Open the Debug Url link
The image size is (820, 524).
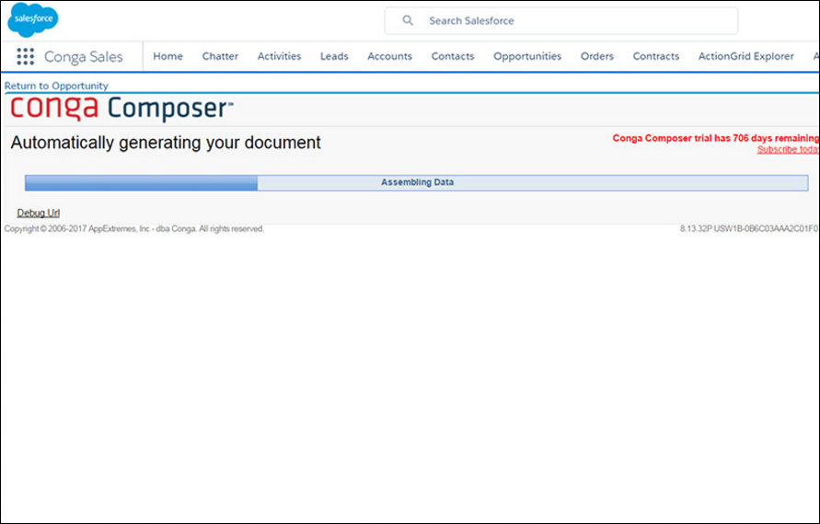tap(38, 213)
